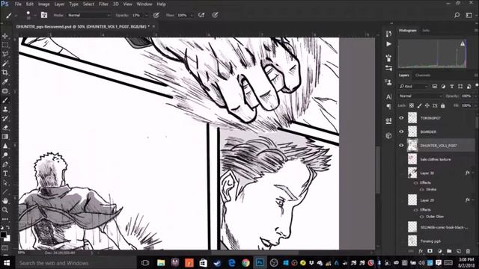Select the Brush tool in the tools panel

pos(5,100)
